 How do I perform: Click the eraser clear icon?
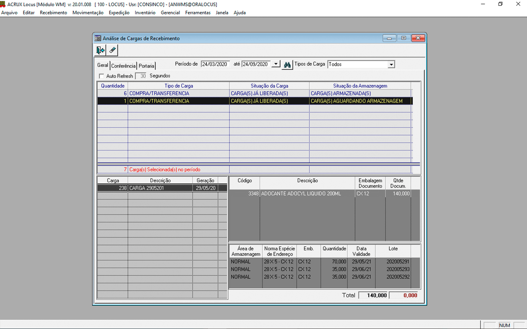click(112, 50)
